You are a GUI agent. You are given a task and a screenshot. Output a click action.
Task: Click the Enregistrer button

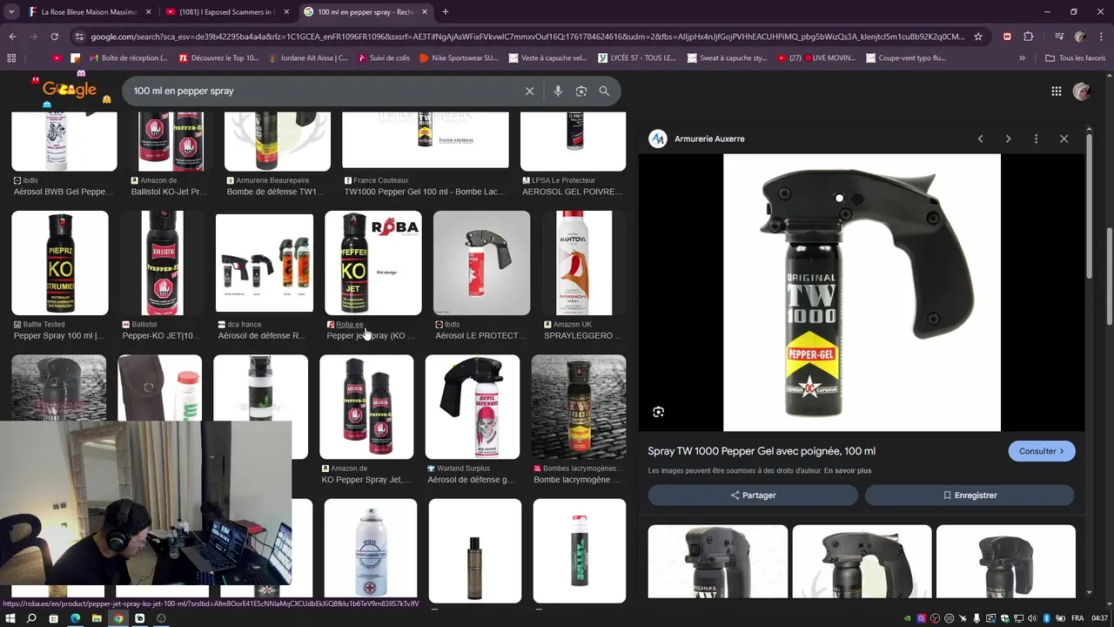click(x=970, y=495)
